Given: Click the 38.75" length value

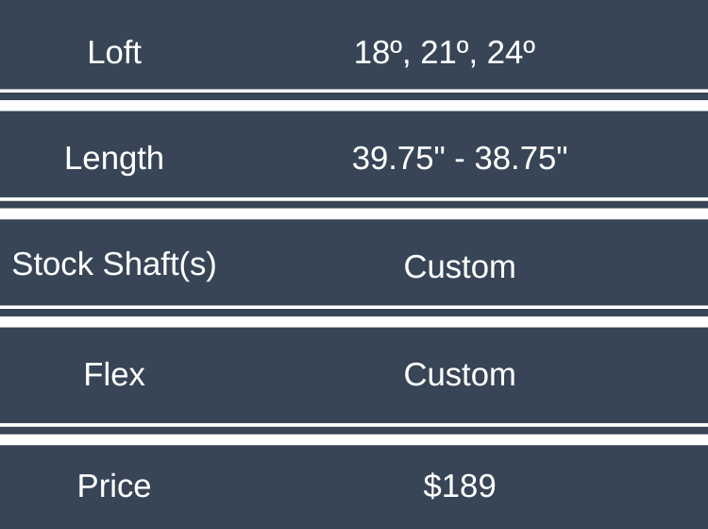Looking at the screenshot, I should pos(521,159).
